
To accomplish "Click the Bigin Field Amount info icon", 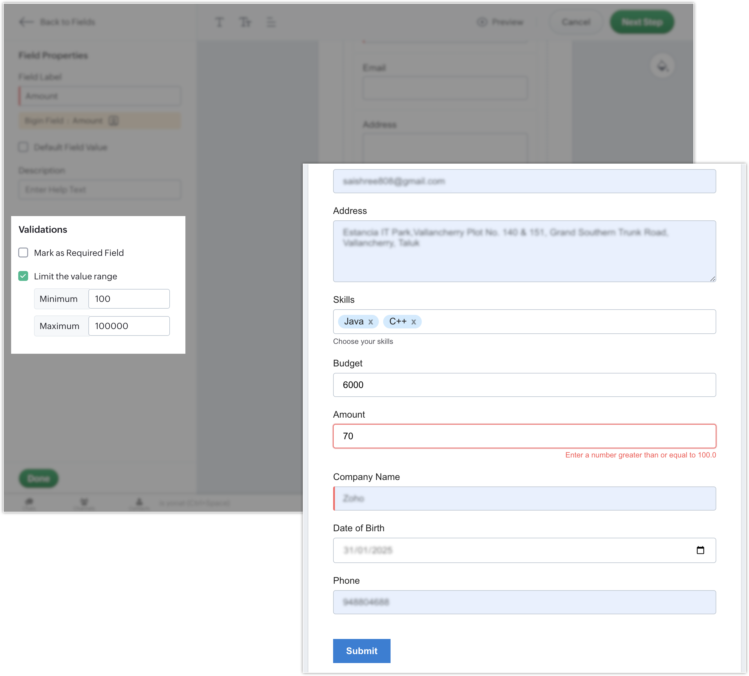I will 114,121.
